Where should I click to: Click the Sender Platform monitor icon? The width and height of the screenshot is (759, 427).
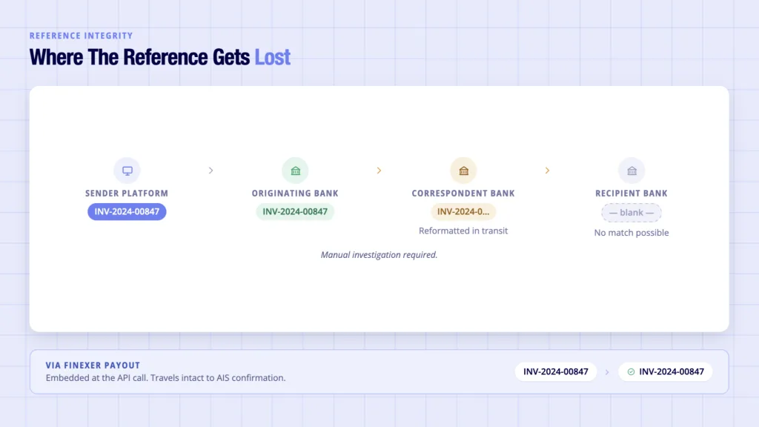(x=127, y=171)
